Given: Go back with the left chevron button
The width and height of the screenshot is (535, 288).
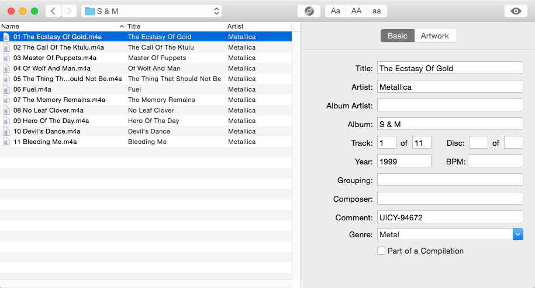Looking at the screenshot, I should point(53,11).
